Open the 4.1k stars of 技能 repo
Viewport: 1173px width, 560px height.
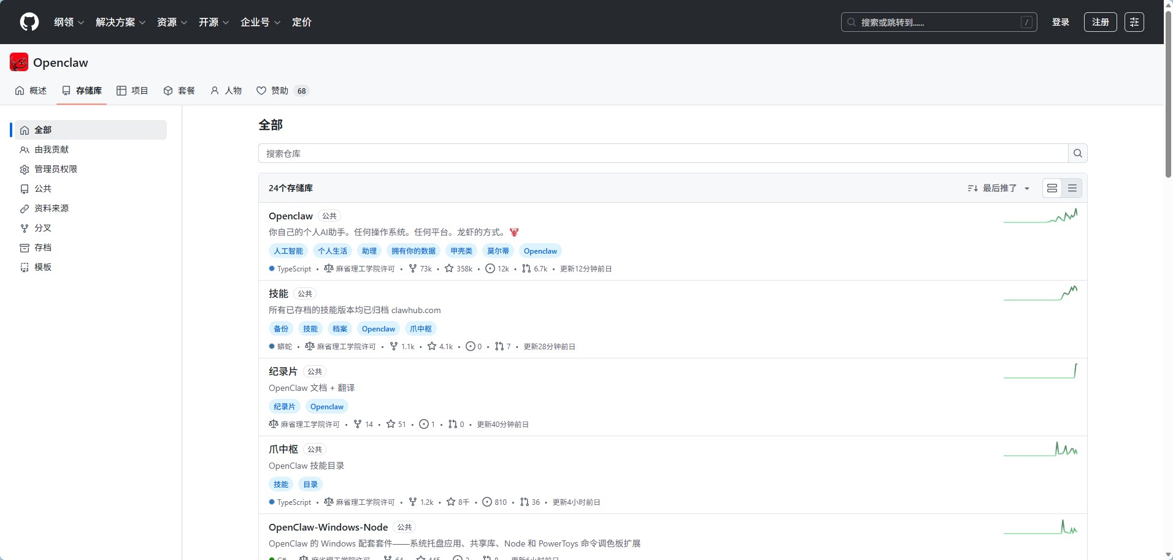(440, 346)
